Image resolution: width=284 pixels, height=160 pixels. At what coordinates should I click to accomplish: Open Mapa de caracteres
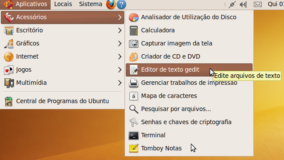pos(189,96)
